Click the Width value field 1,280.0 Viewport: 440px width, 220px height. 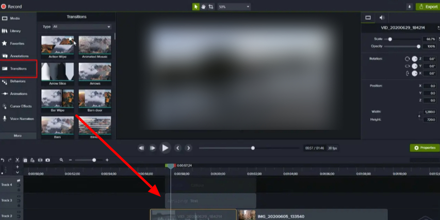click(x=429, y=112)
